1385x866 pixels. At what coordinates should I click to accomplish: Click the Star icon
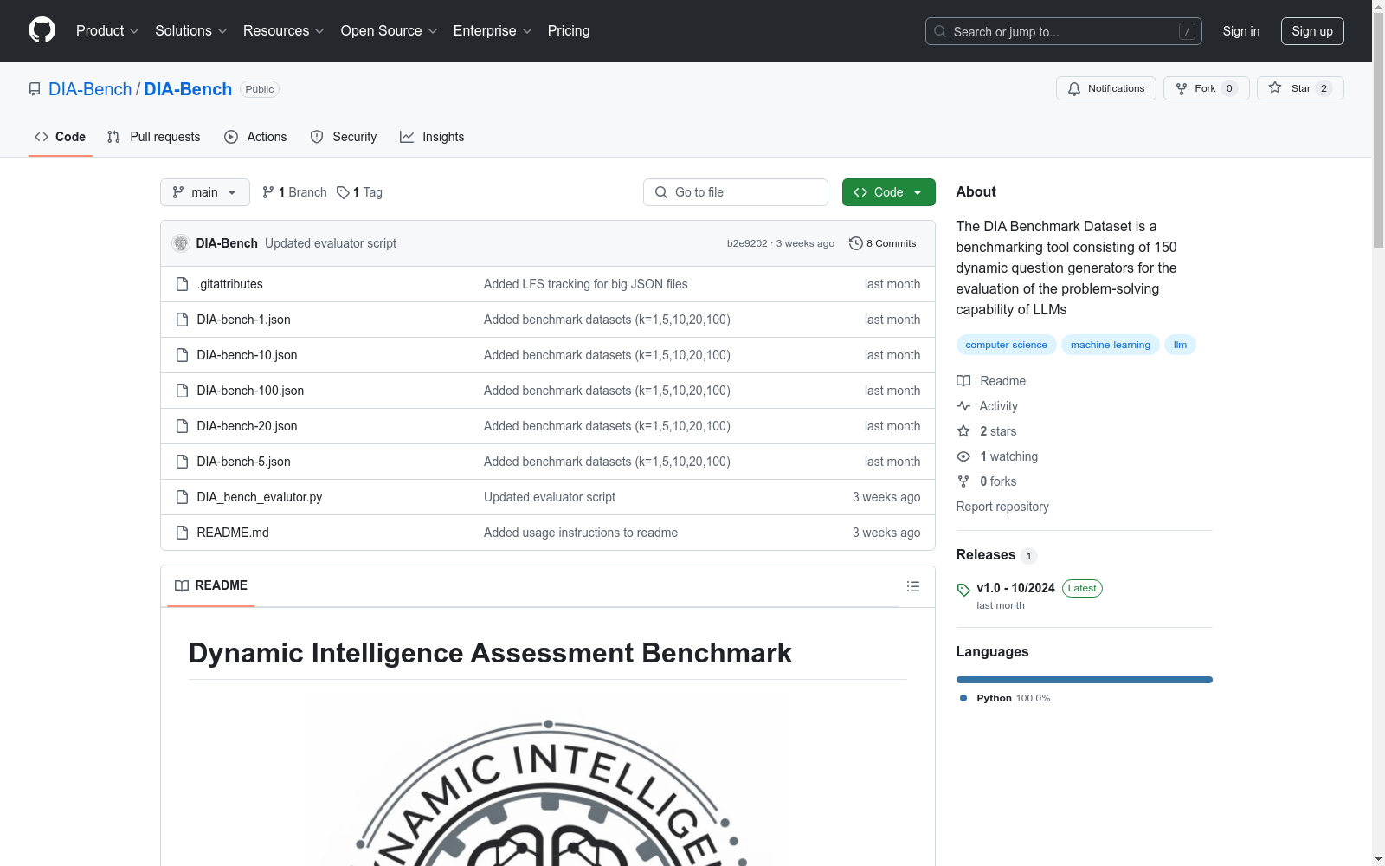point(1275,87)
